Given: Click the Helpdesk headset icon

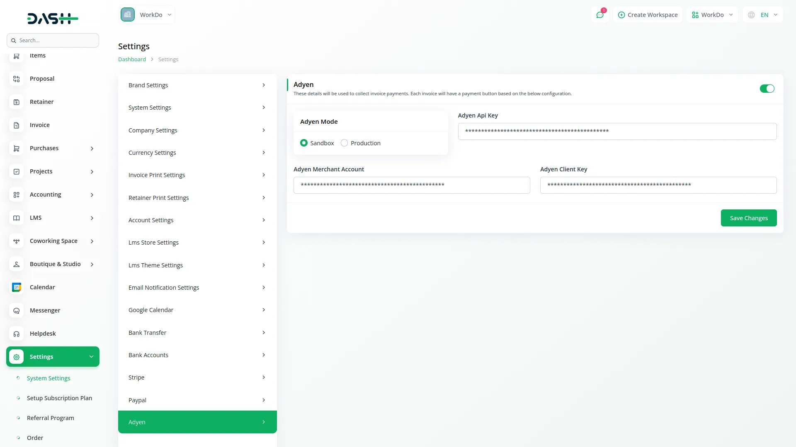Looking at the screenshot, I should click(16, 334).
